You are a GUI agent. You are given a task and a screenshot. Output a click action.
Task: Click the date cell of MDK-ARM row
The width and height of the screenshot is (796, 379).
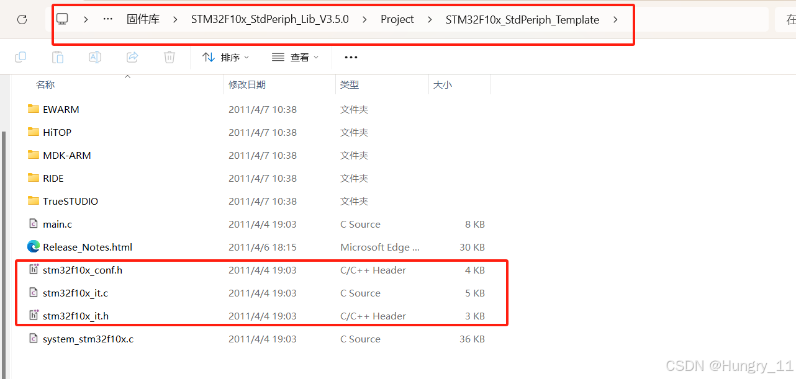click(263, 155)
